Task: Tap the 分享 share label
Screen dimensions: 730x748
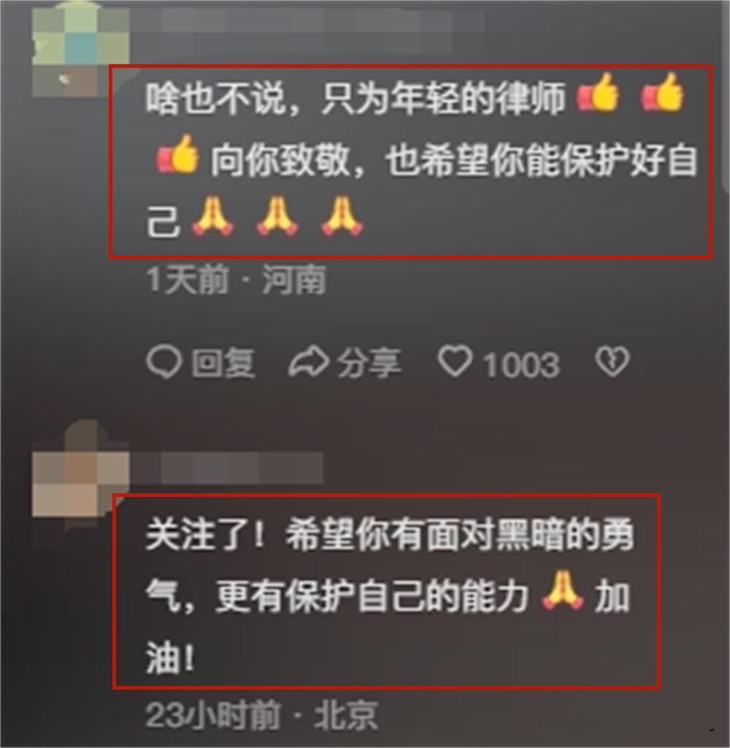Action: 369,363
